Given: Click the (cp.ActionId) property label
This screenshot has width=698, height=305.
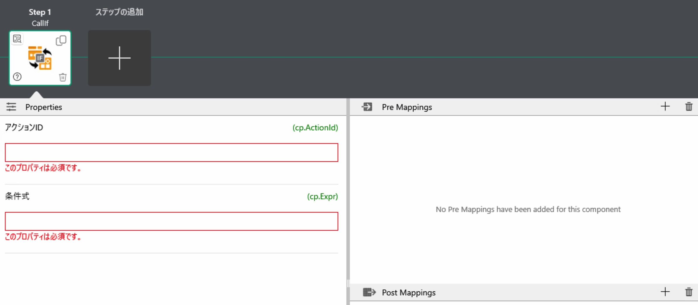Looking at the screenshot, I should (x=315, y=128).
